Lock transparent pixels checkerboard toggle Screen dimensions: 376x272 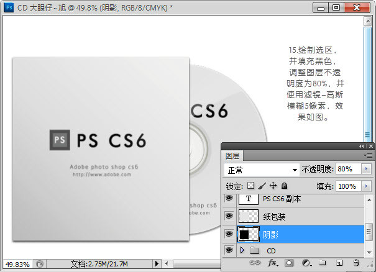250,186
